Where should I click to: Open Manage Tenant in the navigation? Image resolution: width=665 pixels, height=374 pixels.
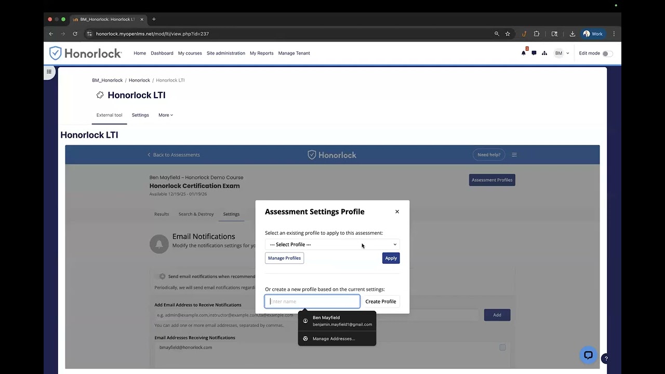[x=294, y=53]
